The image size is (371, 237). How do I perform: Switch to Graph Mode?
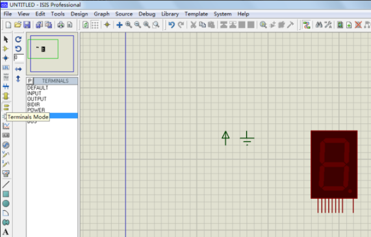click(x=6, y=126)
